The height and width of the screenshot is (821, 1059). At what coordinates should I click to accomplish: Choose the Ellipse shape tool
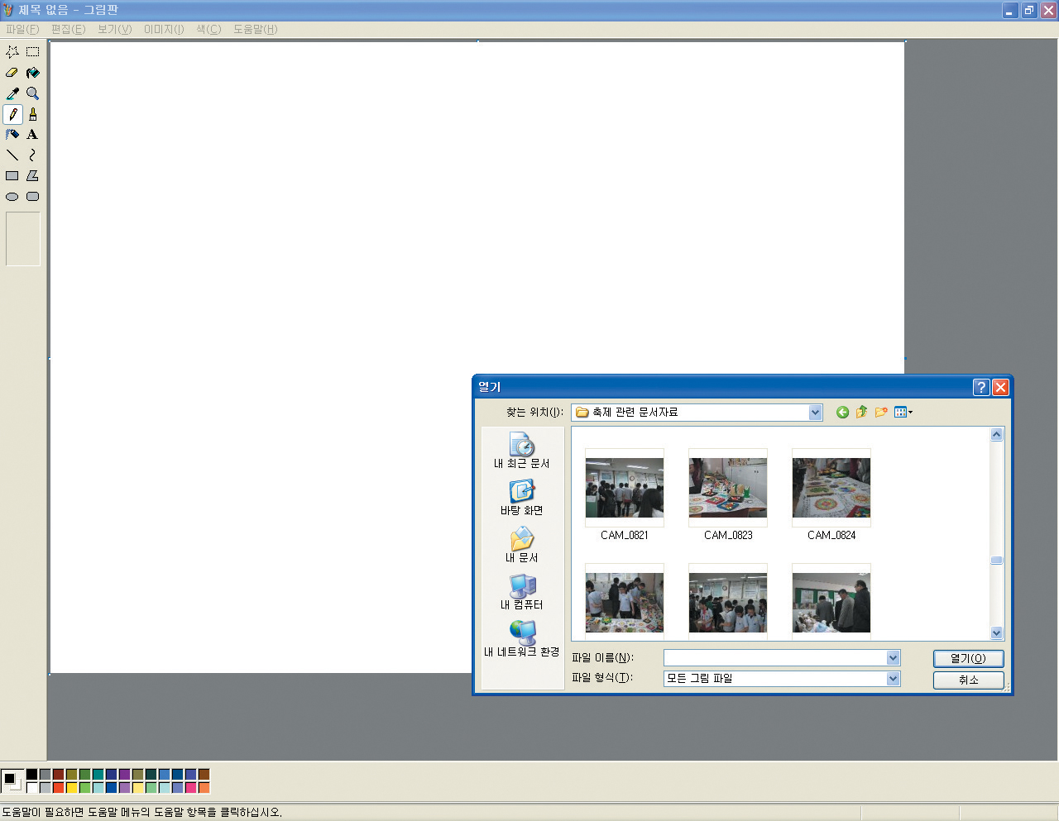(x=12, y=197)
